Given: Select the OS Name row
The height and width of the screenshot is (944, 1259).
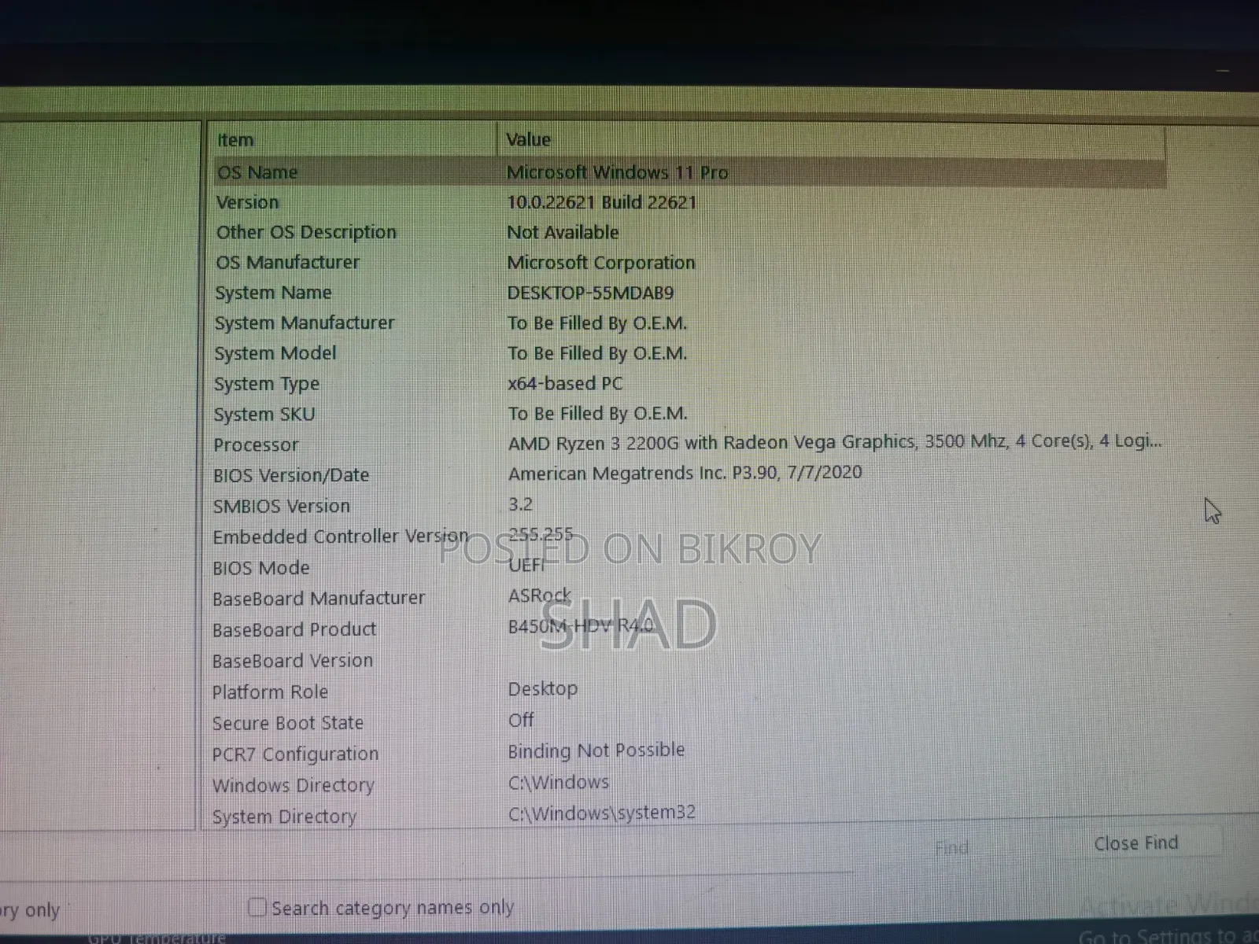Looking at the screenshot, I should [689, 172].
